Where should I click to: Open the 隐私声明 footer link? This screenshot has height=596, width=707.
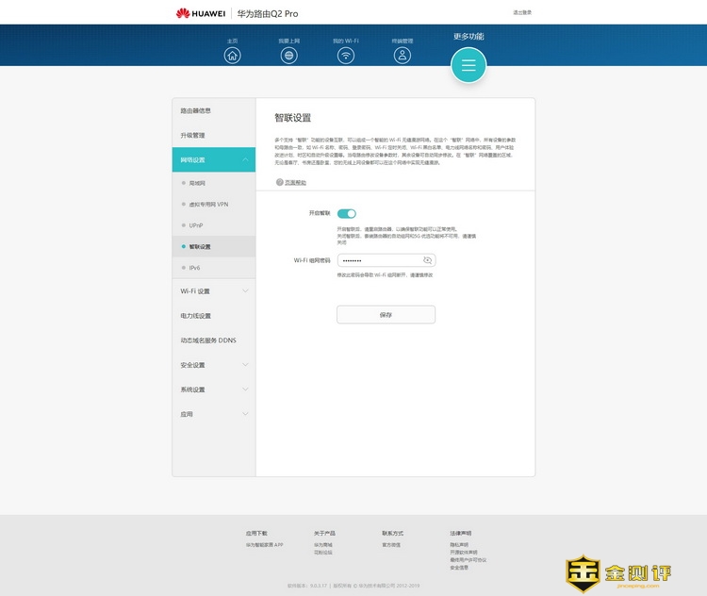(459, 544)
